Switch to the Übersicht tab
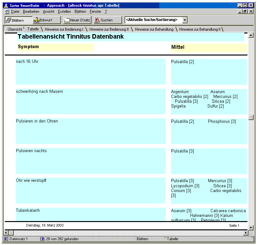Image resolution: width=257 pixels, height=245 pixels. click(15, 29)
